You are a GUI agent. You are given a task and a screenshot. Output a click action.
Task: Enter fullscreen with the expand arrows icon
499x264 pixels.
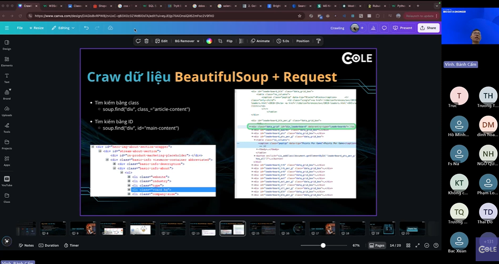pyautogui.click(x=418, y=245)
